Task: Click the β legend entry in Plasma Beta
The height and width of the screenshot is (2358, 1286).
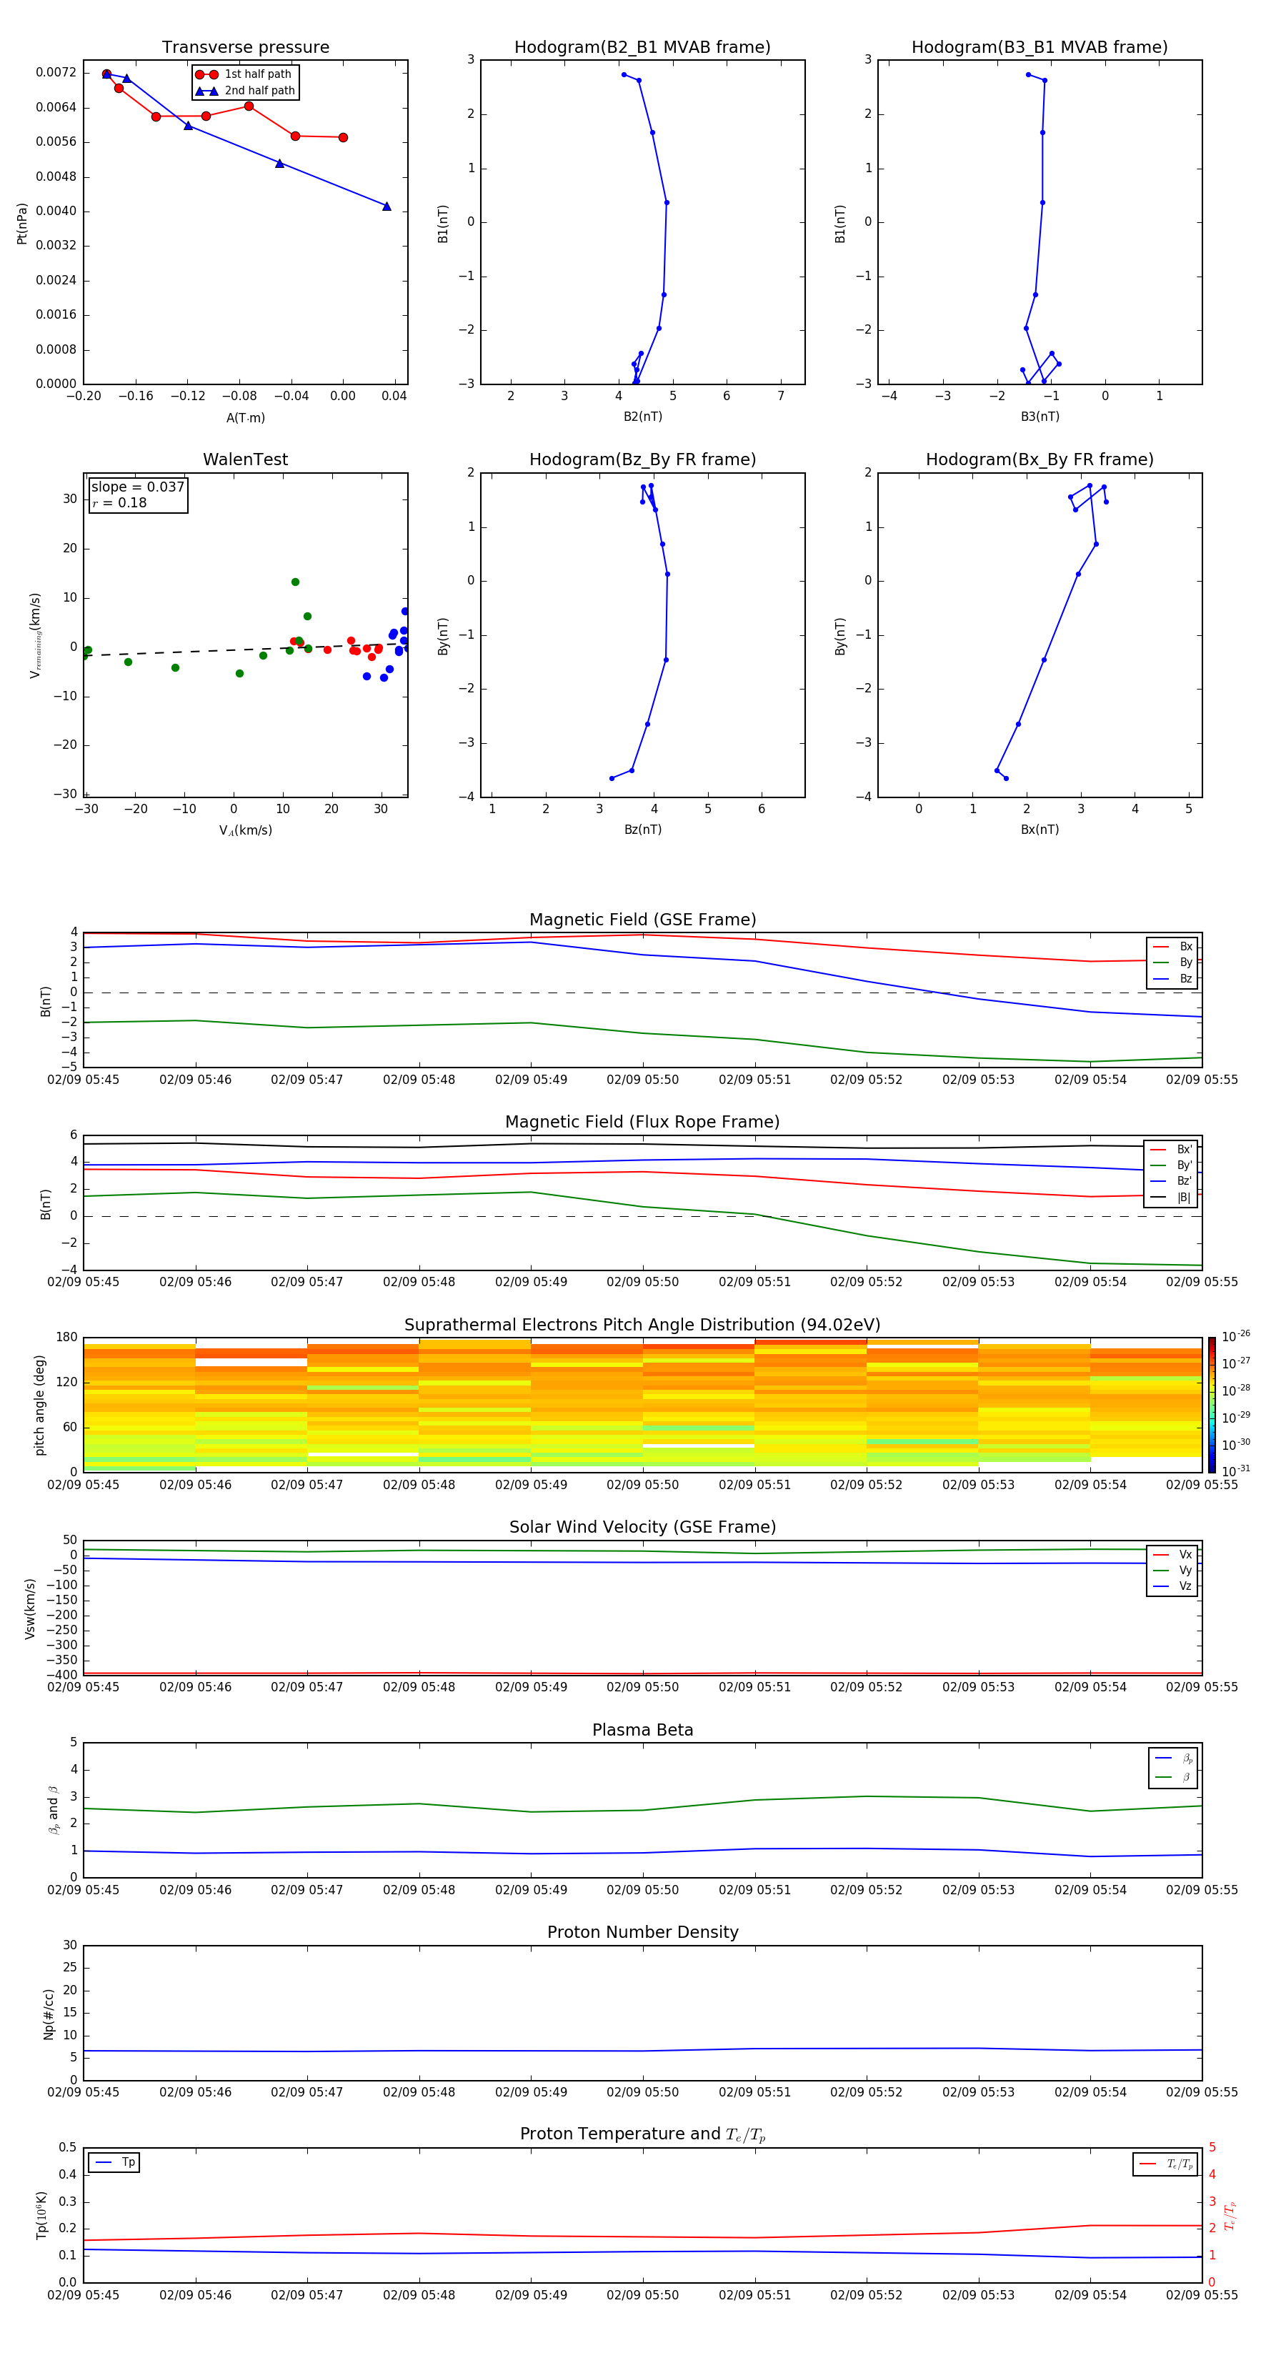Action: tap(1173, 1777)
